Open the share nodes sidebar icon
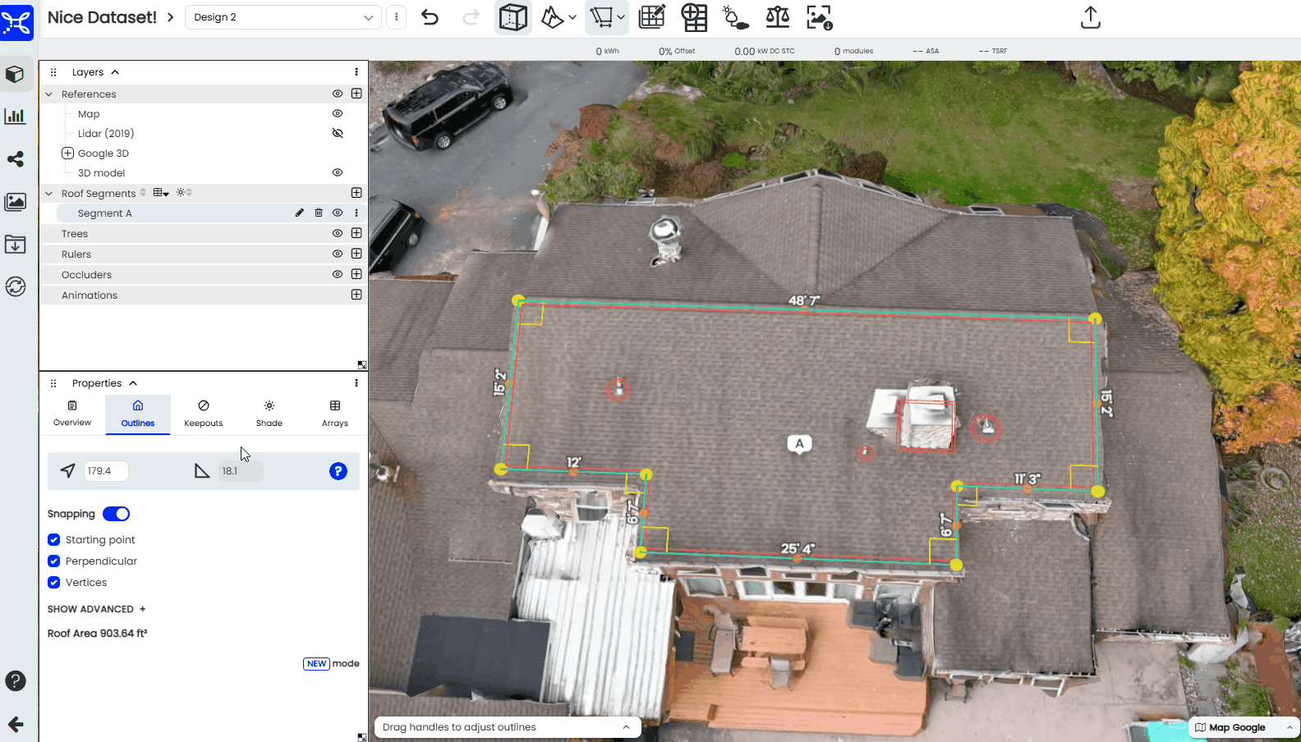 tap(16, 159)
